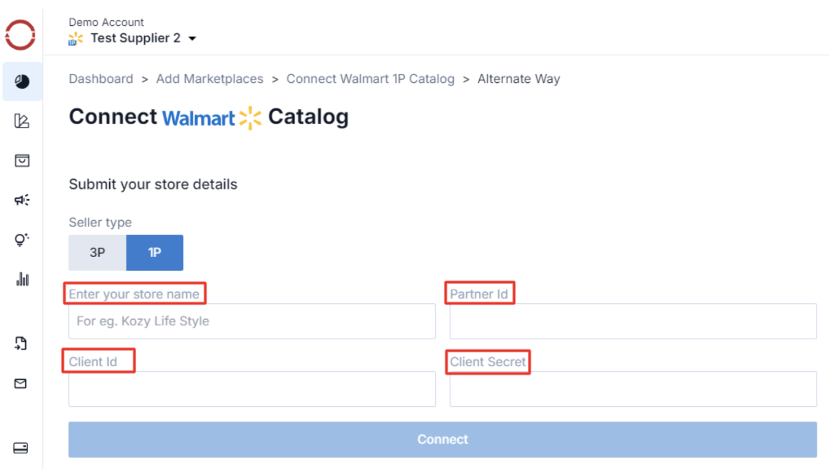Navigate to Connect Walmart 1P Catalog breadcrumb

370,79
